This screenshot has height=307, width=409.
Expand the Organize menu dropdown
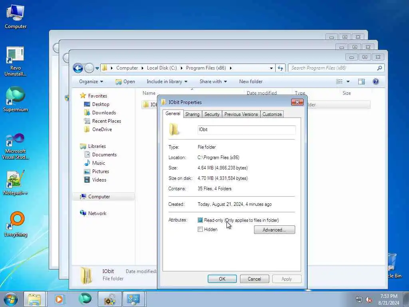[91, 82]
